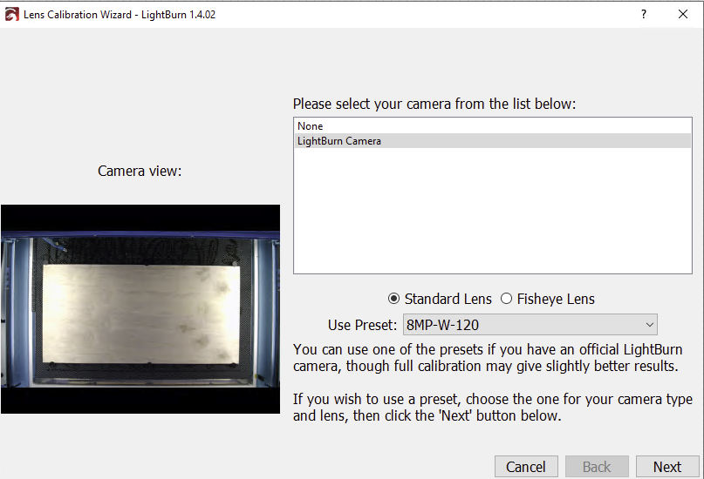Open the Use Preset dropdown
704x479 pixels.
(x=530, y=324)
